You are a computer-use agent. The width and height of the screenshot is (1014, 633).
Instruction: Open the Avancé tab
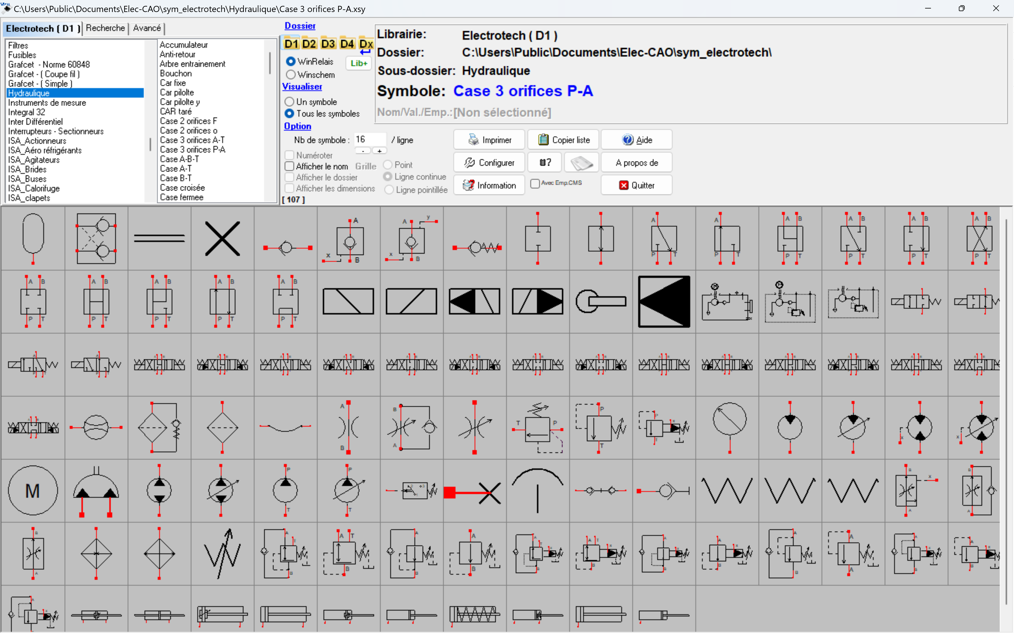click(147, 28)
